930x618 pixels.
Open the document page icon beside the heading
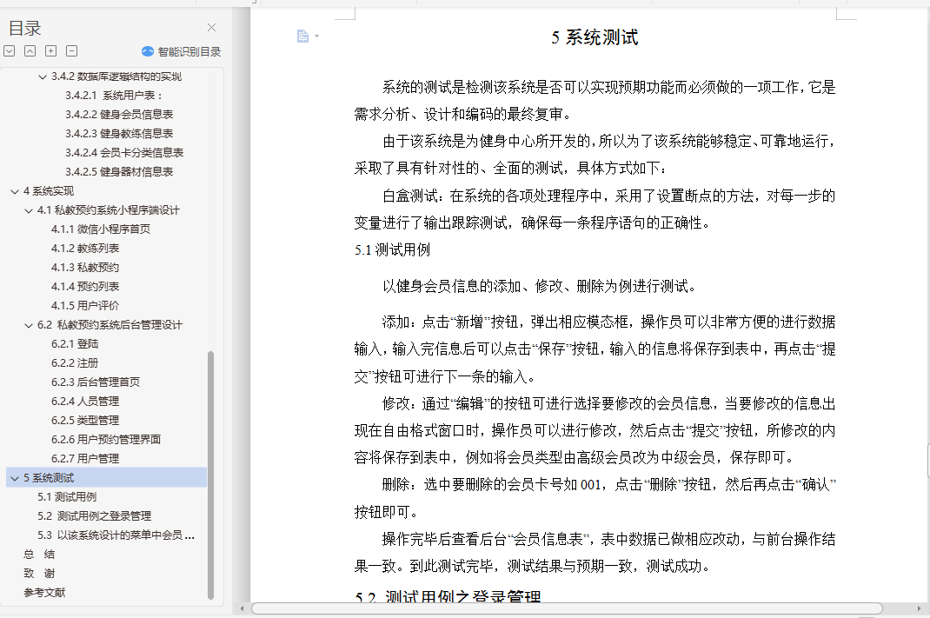coord(302,37)
